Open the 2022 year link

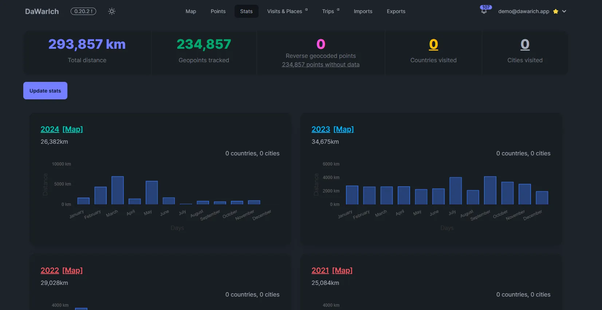click(50, 270)
